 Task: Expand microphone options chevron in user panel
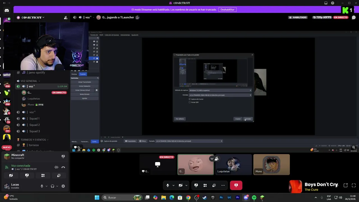(x=47, y=186)
